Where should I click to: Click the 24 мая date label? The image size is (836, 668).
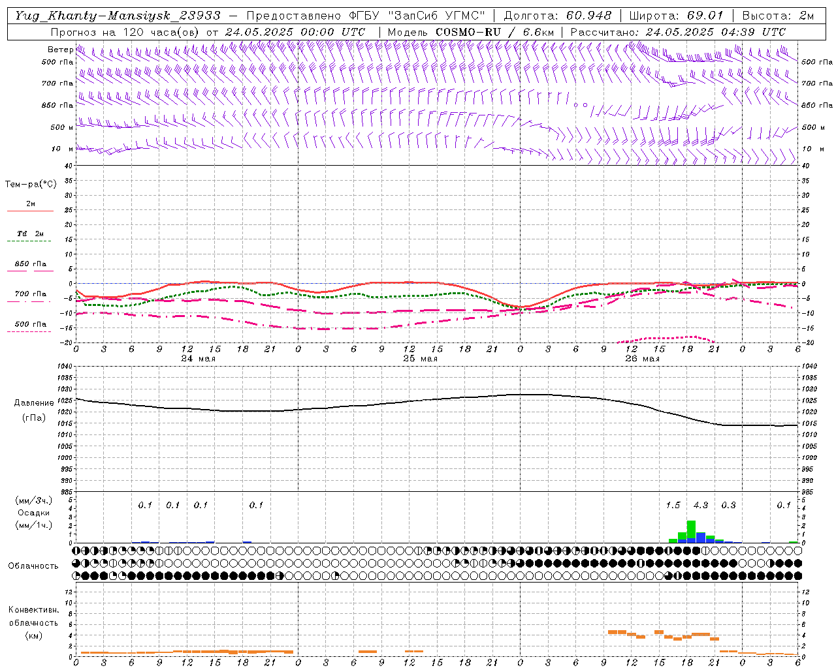pos(199,359)
